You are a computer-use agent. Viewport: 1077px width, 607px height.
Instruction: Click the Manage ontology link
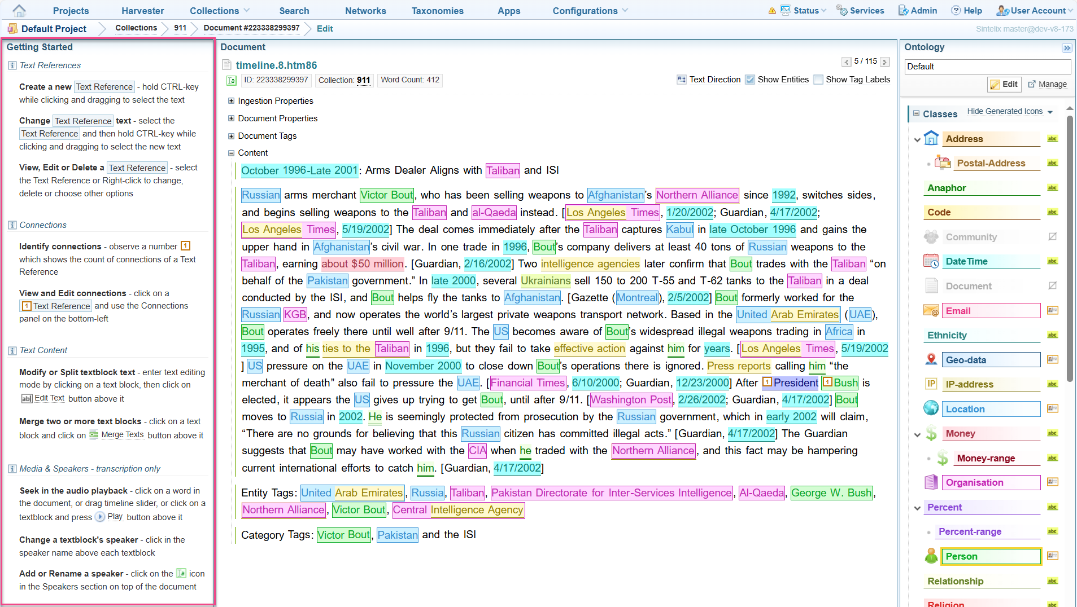click(x=1048, y=85)
